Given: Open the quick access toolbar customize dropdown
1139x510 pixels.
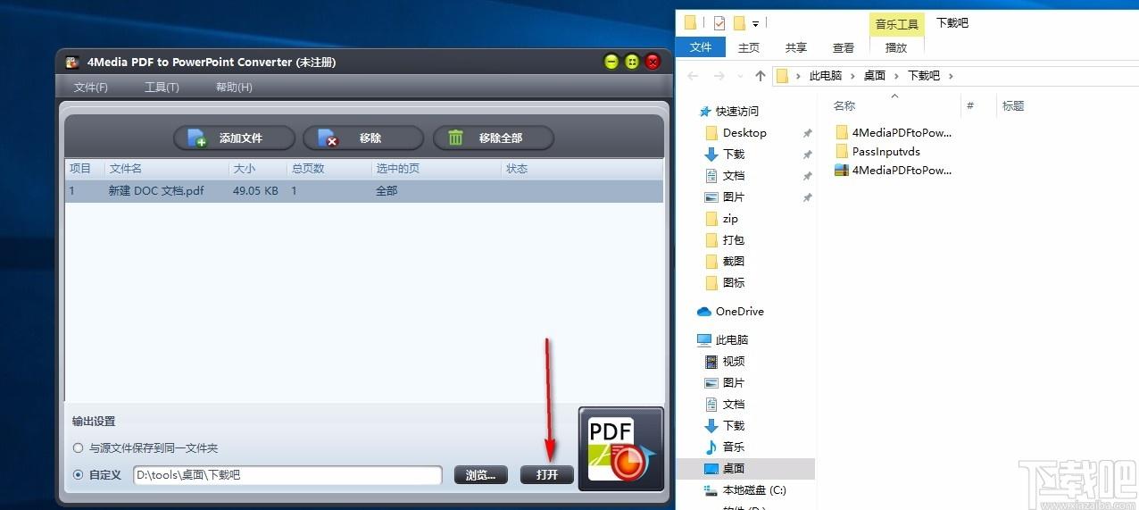Looking at the screenshot, I should (755, 23).
